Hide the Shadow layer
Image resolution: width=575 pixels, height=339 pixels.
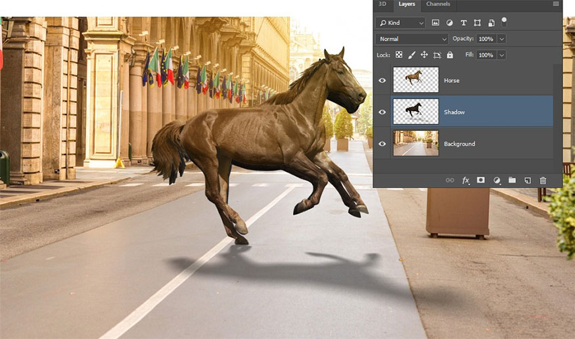[382, 112]
